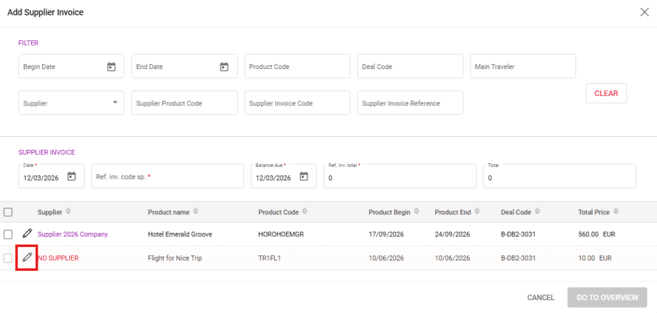Check the Flight for Nice Trip row
657x313 pixels.
(x=8, y=258)
